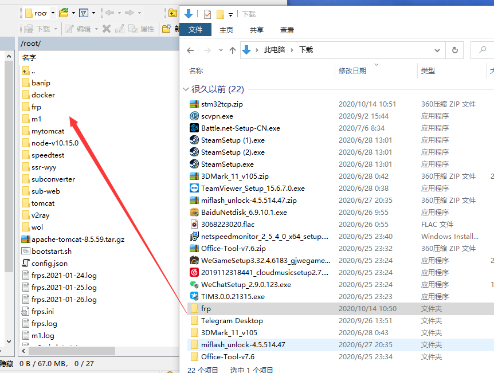The image size is (494, 373).
Task: Open Explorer quick access toolbar customize arrow
Action: point(230,14)
